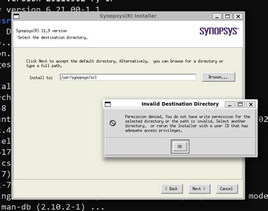Close the Synopsys Installer window

(x=238, y=16)
